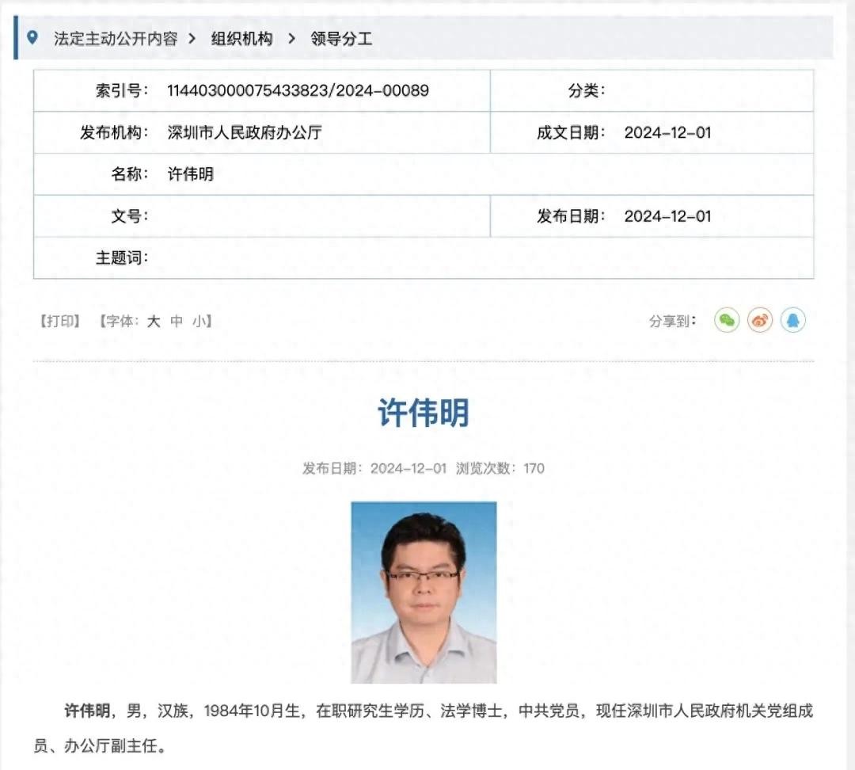Open the portrait photo thumbnail
855x770 pixels.
[424, 592]
